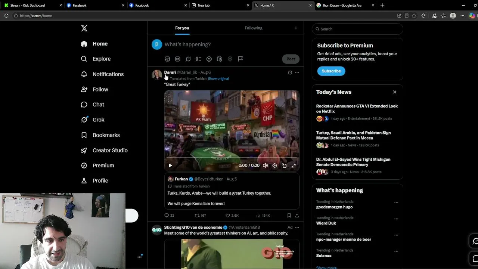This screenshot has height=269, width=478.
Task: Schedule the post with the calendar icon
Action: (220, 59)
